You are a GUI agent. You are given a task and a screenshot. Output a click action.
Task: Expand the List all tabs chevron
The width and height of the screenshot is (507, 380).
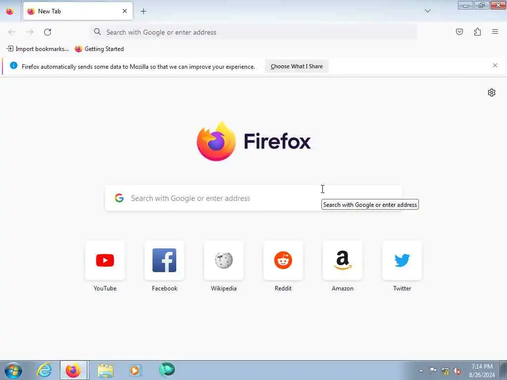coord(427,11)
